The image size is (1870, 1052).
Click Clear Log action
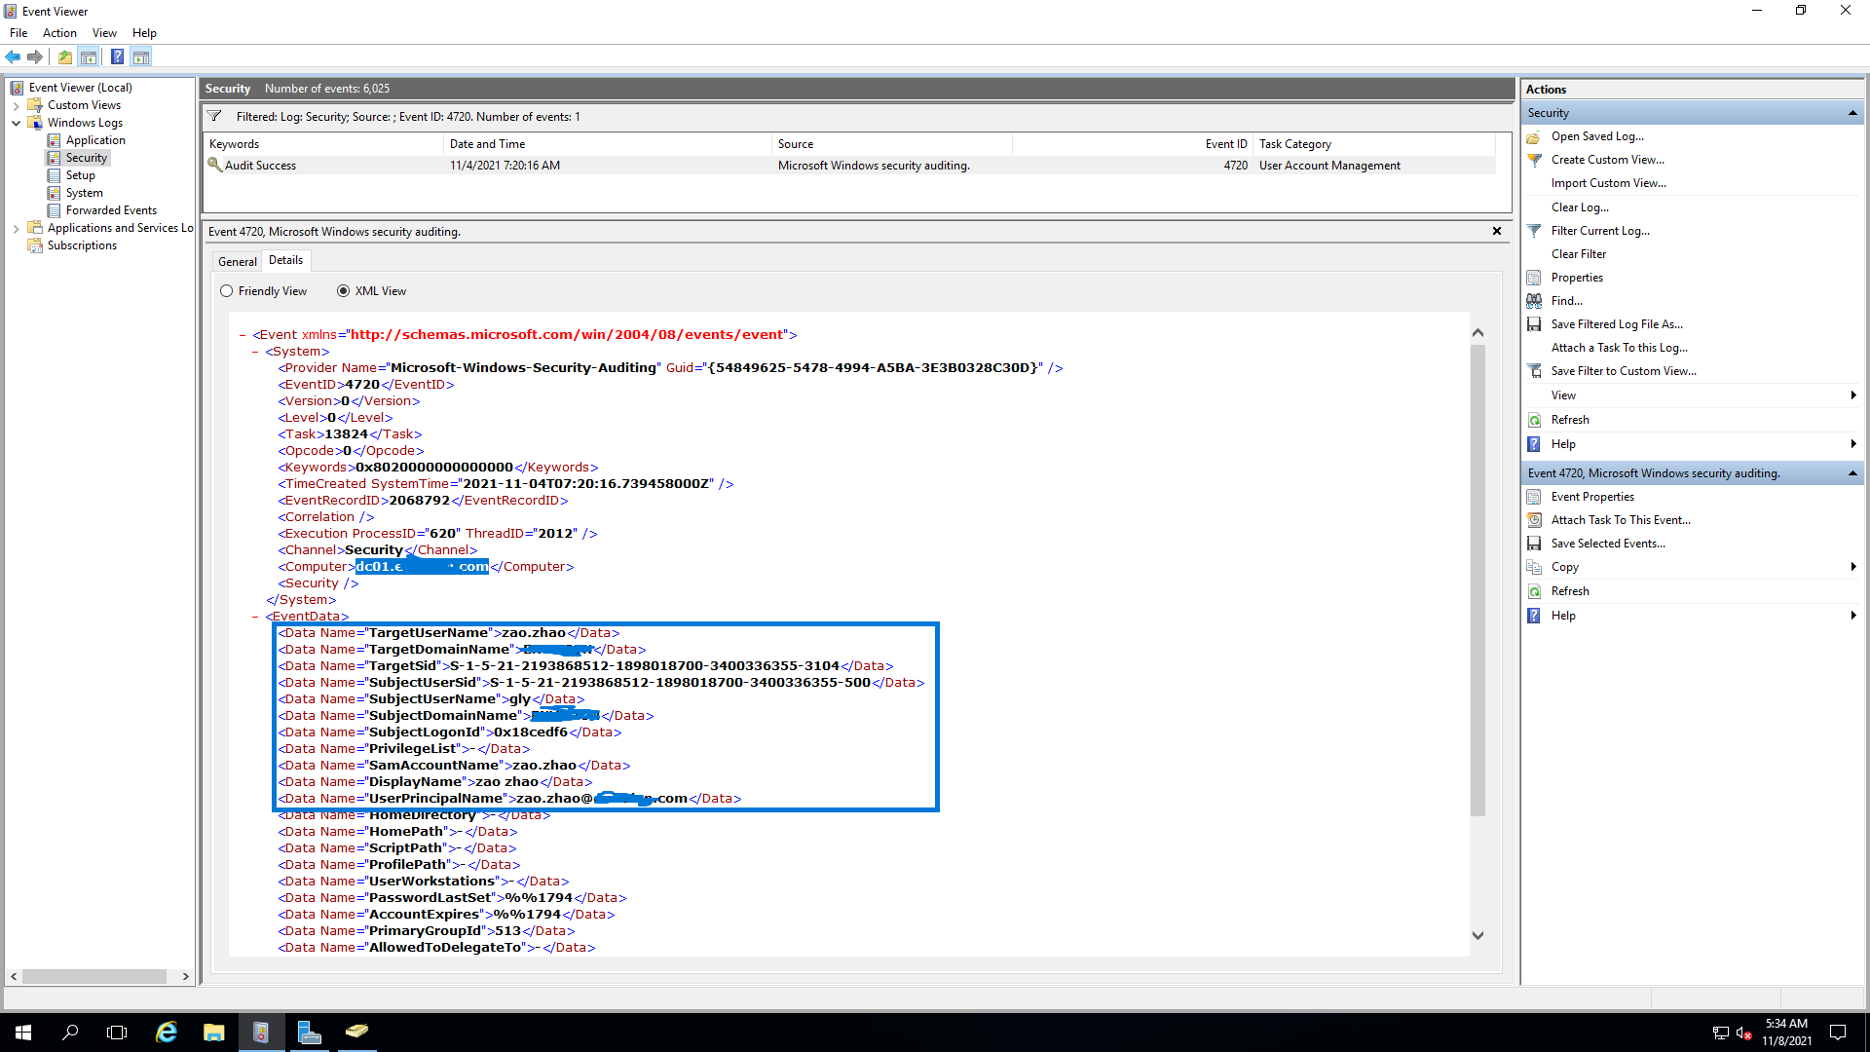1580,207
